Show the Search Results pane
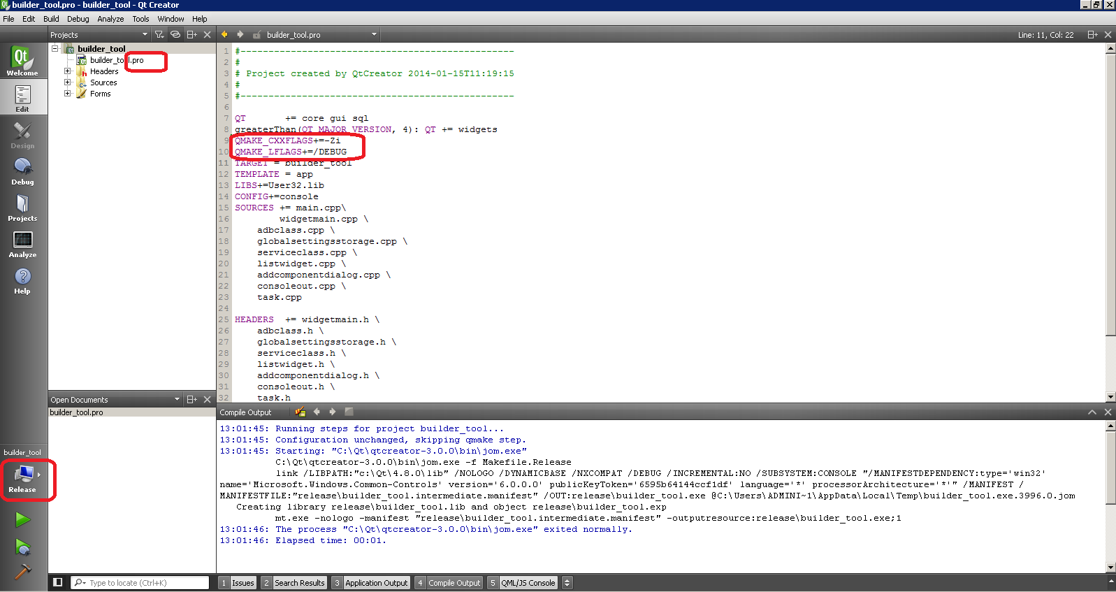Viewport: 1116px width, 592px height. 294,582
